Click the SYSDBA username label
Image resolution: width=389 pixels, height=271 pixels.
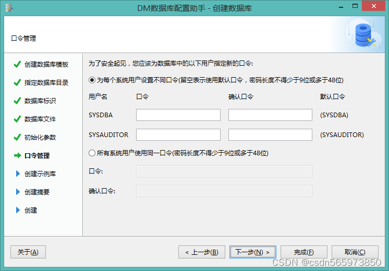click(x=101, y=115)
